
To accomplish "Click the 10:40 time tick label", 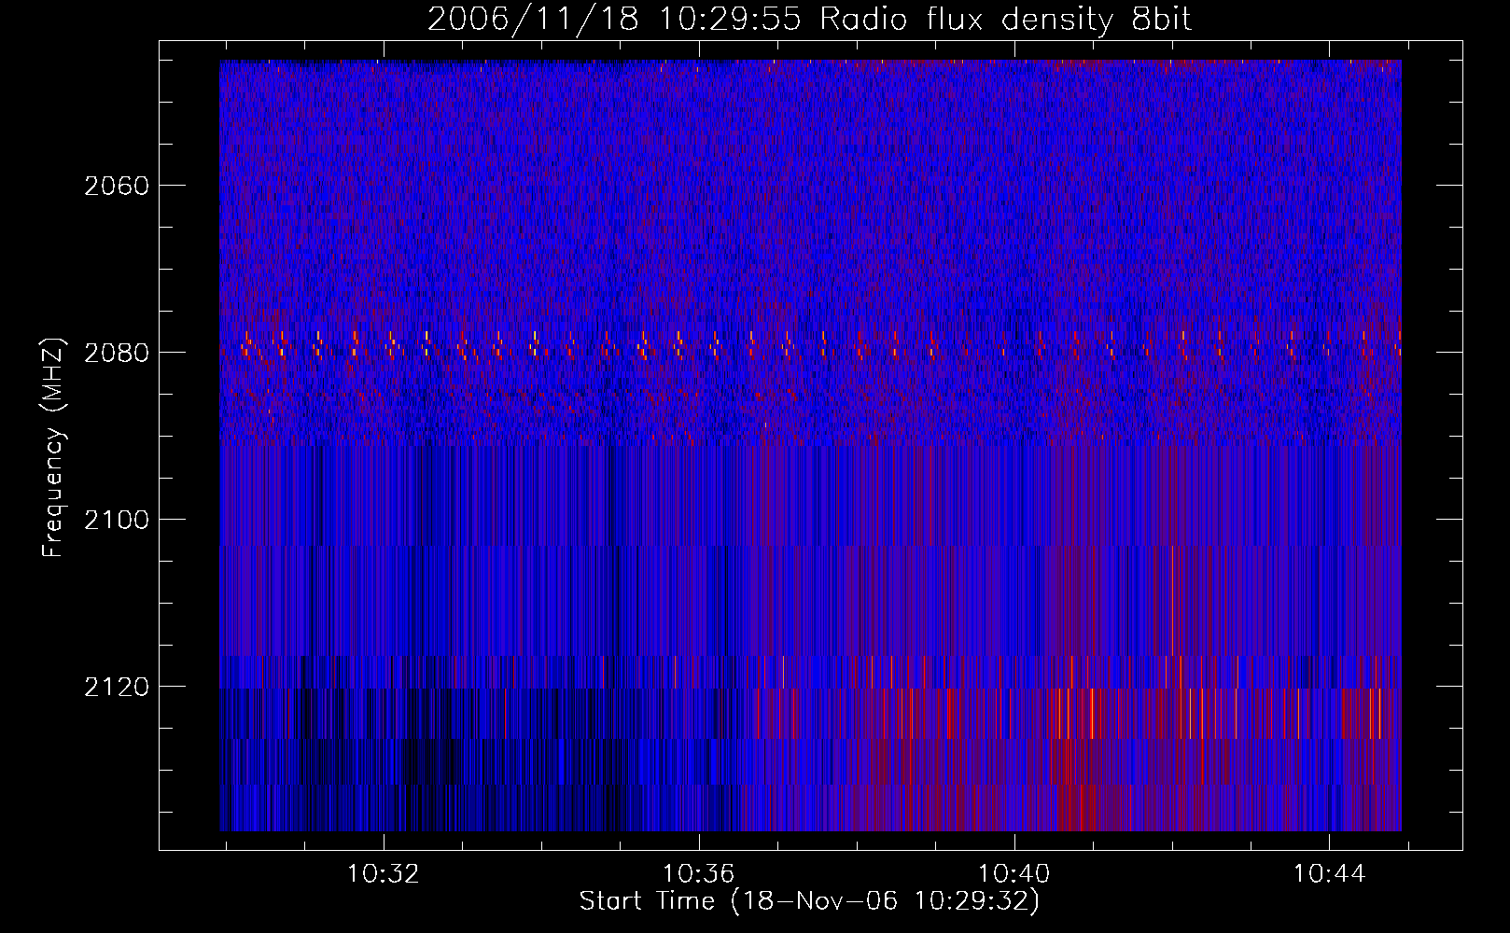I will coord(1014,874).
